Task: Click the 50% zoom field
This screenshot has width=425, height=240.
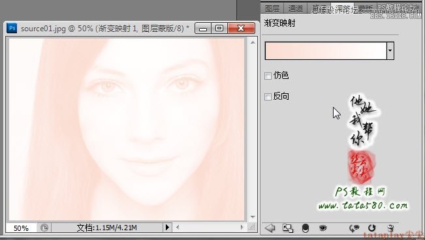Action: (21, 228)
